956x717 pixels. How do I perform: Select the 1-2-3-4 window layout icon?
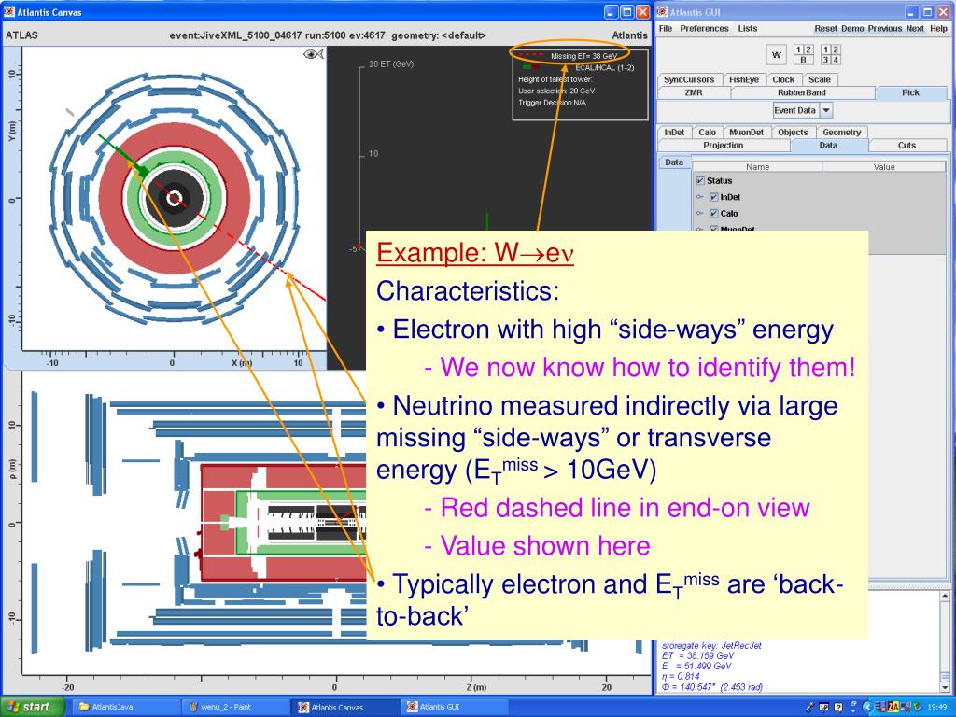click(x=830, y=55)
